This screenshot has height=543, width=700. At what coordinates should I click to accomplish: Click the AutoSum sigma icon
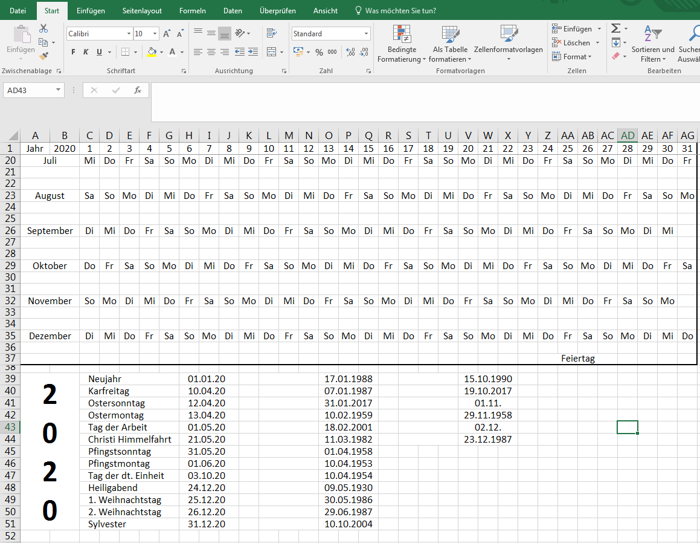click(615, 28)
